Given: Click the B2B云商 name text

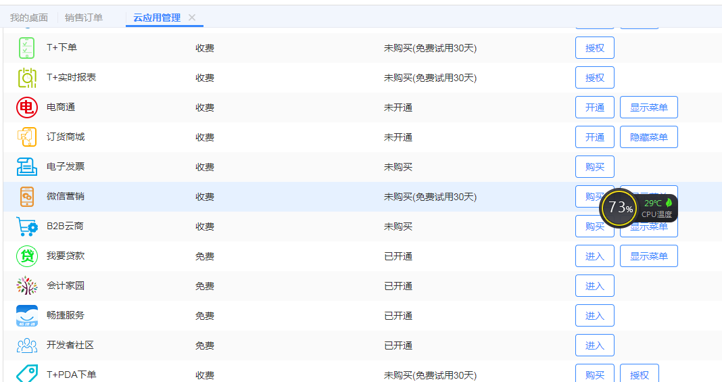Looking at the screenshot, I should (x=65, y=226).
